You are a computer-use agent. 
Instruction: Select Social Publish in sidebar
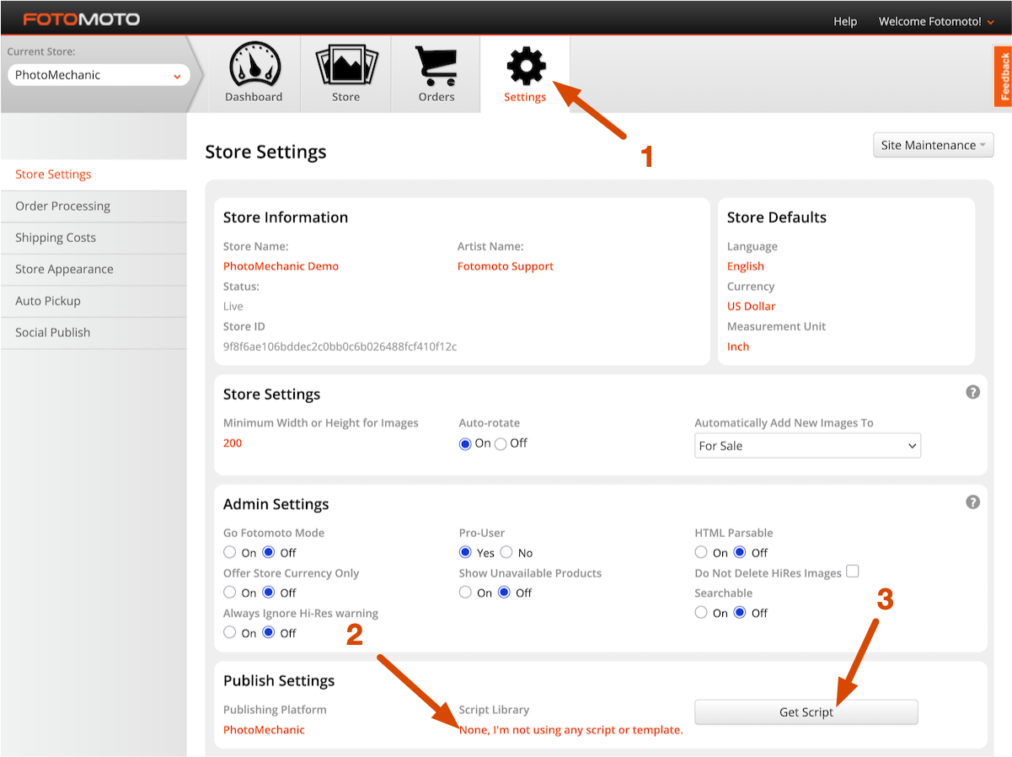point(94,333)
